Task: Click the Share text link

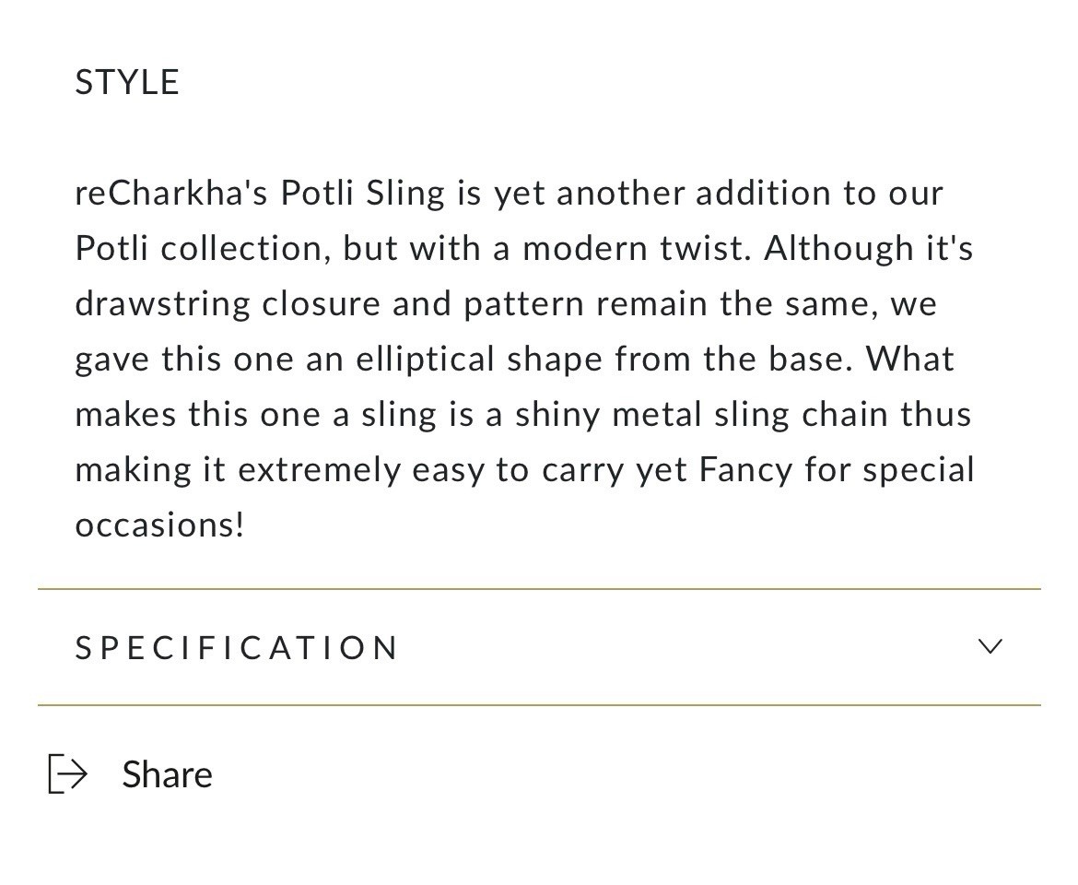Action: point(167,774)
